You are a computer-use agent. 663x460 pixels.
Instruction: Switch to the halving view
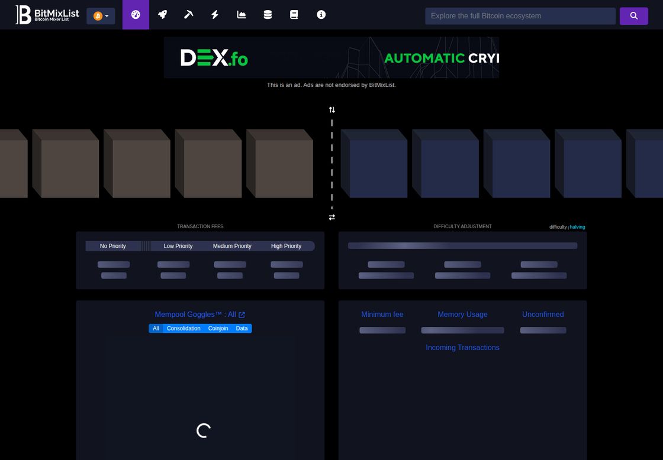click(x=577, y=227)
